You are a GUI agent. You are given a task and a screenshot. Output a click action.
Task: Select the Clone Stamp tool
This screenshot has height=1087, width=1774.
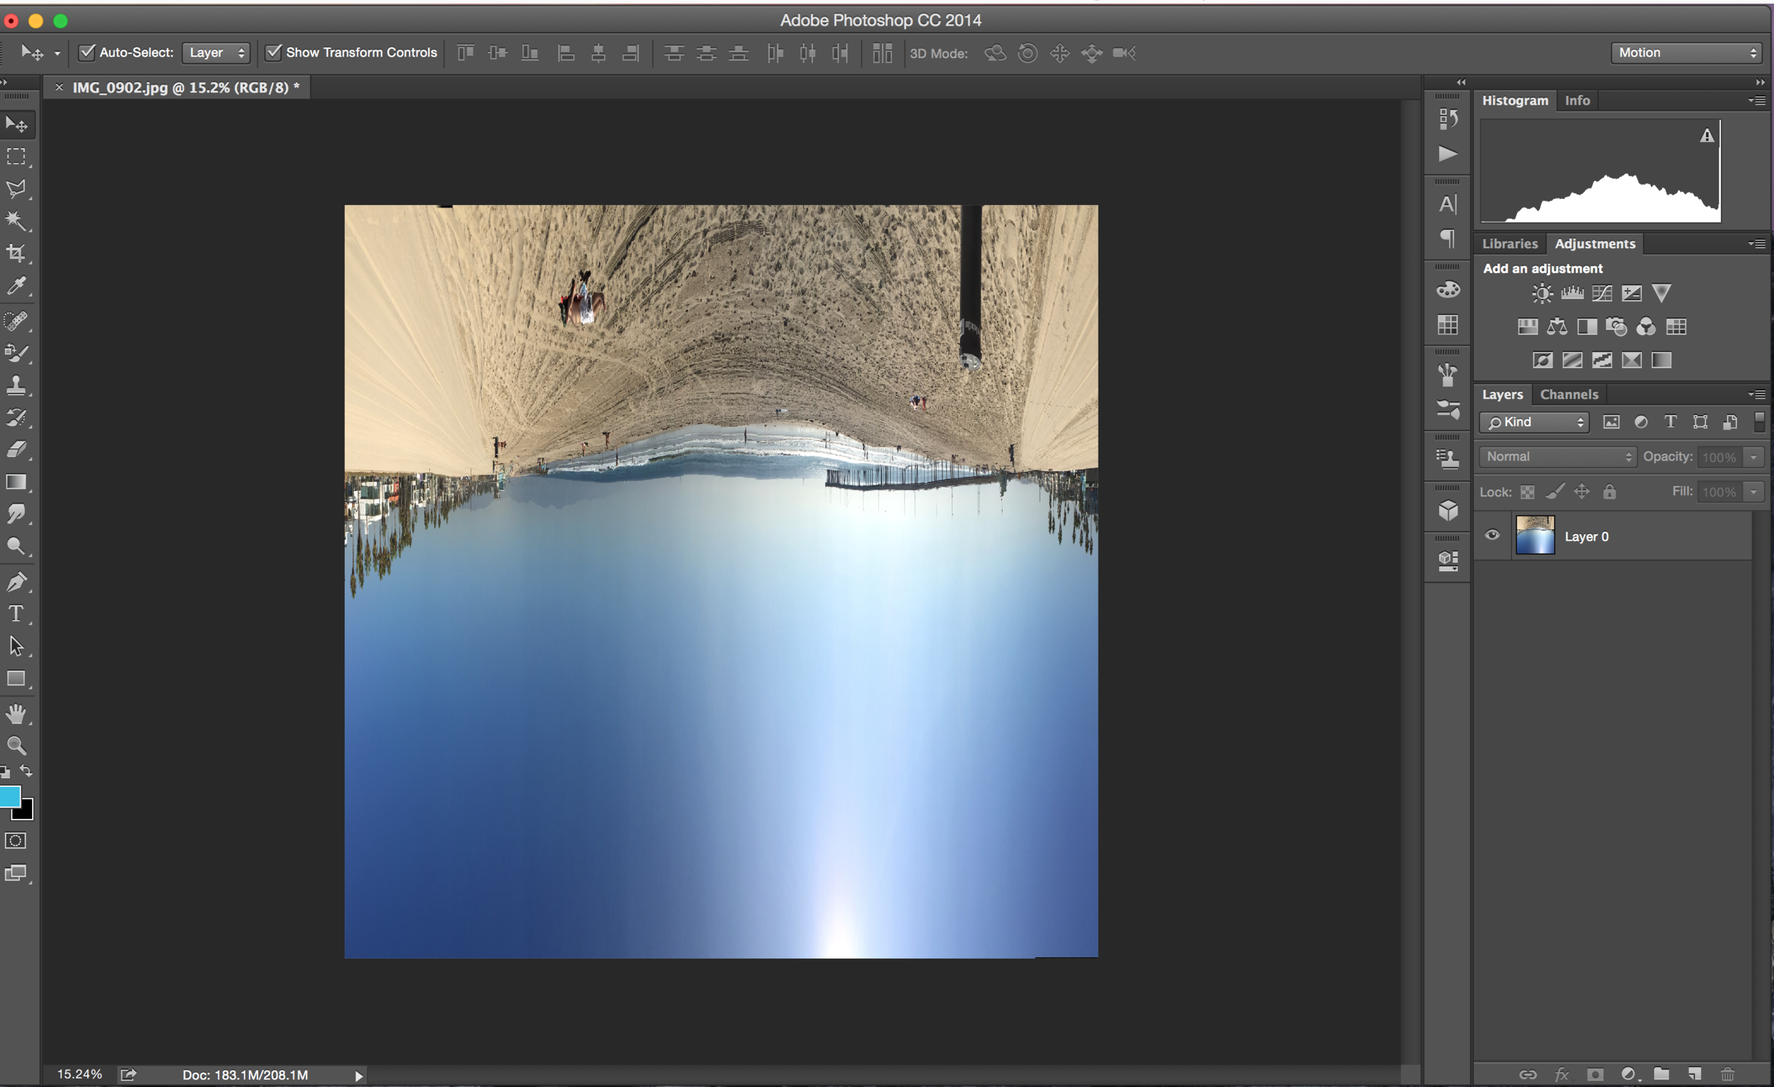pyautogui.click(x=16, y=385)
